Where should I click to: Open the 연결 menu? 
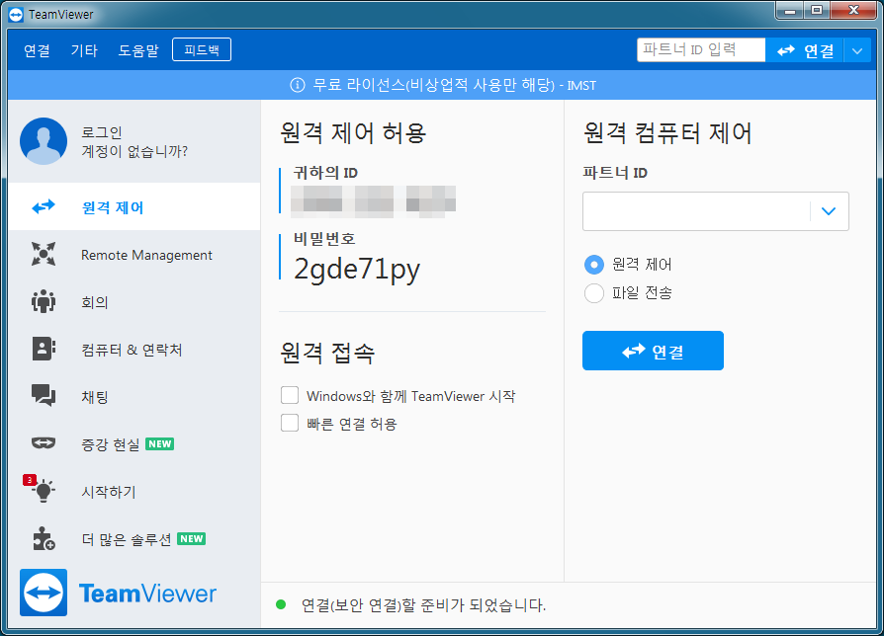[37, 50]
